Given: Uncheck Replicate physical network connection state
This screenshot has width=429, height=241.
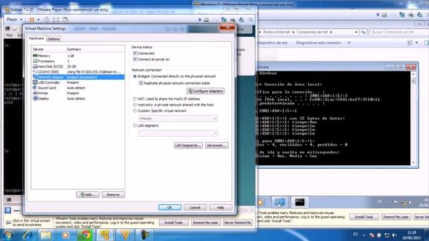Looking at the screenshot, I should (x=141, y=83).
